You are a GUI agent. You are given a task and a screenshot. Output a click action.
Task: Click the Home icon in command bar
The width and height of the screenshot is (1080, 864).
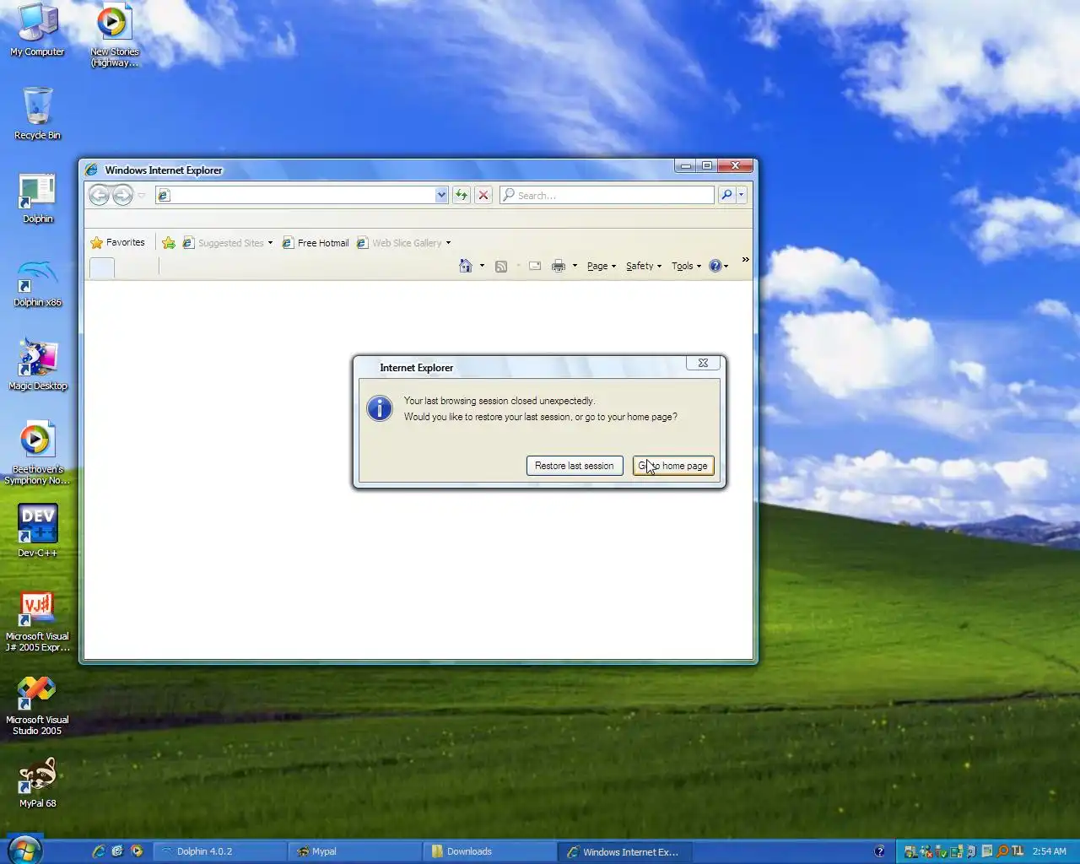466,266
